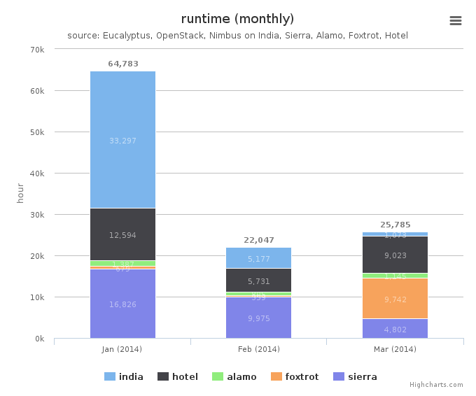Select the Feb india bar segment 5,177
The width and height of the screenshot is (476, 396).
pos(258,258)
